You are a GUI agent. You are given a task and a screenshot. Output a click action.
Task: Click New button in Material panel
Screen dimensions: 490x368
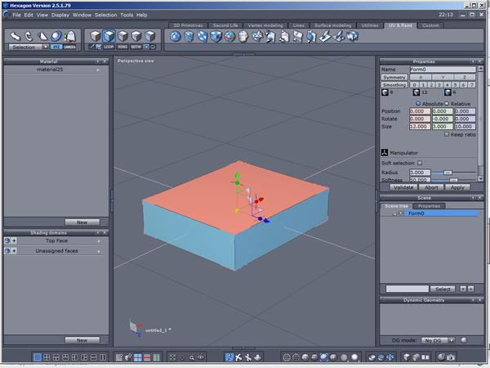82,222
